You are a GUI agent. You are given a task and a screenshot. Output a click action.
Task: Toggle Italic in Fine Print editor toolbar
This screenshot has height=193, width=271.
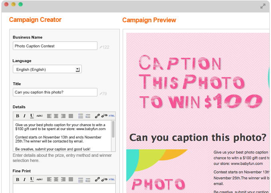point(24,179)
